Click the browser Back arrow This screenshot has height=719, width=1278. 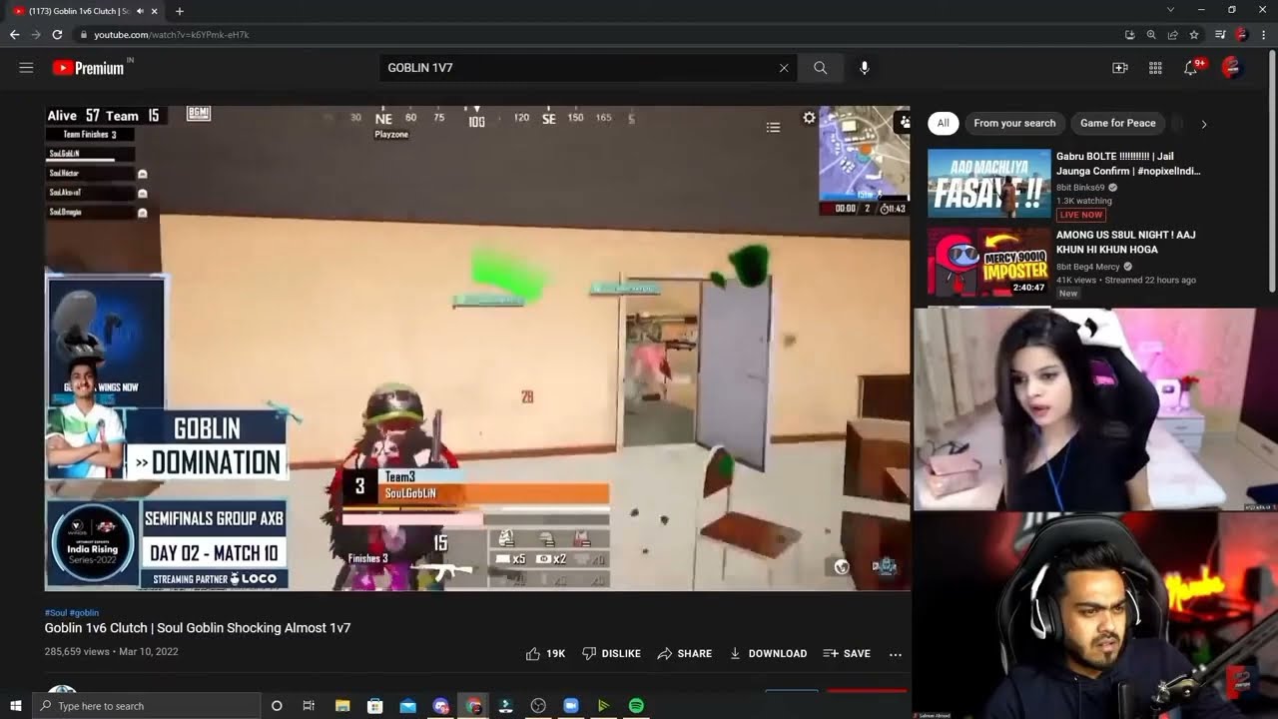[14, 35]
